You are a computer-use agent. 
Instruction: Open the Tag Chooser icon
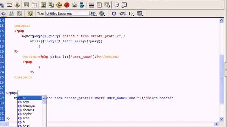(x=124, y=5)
